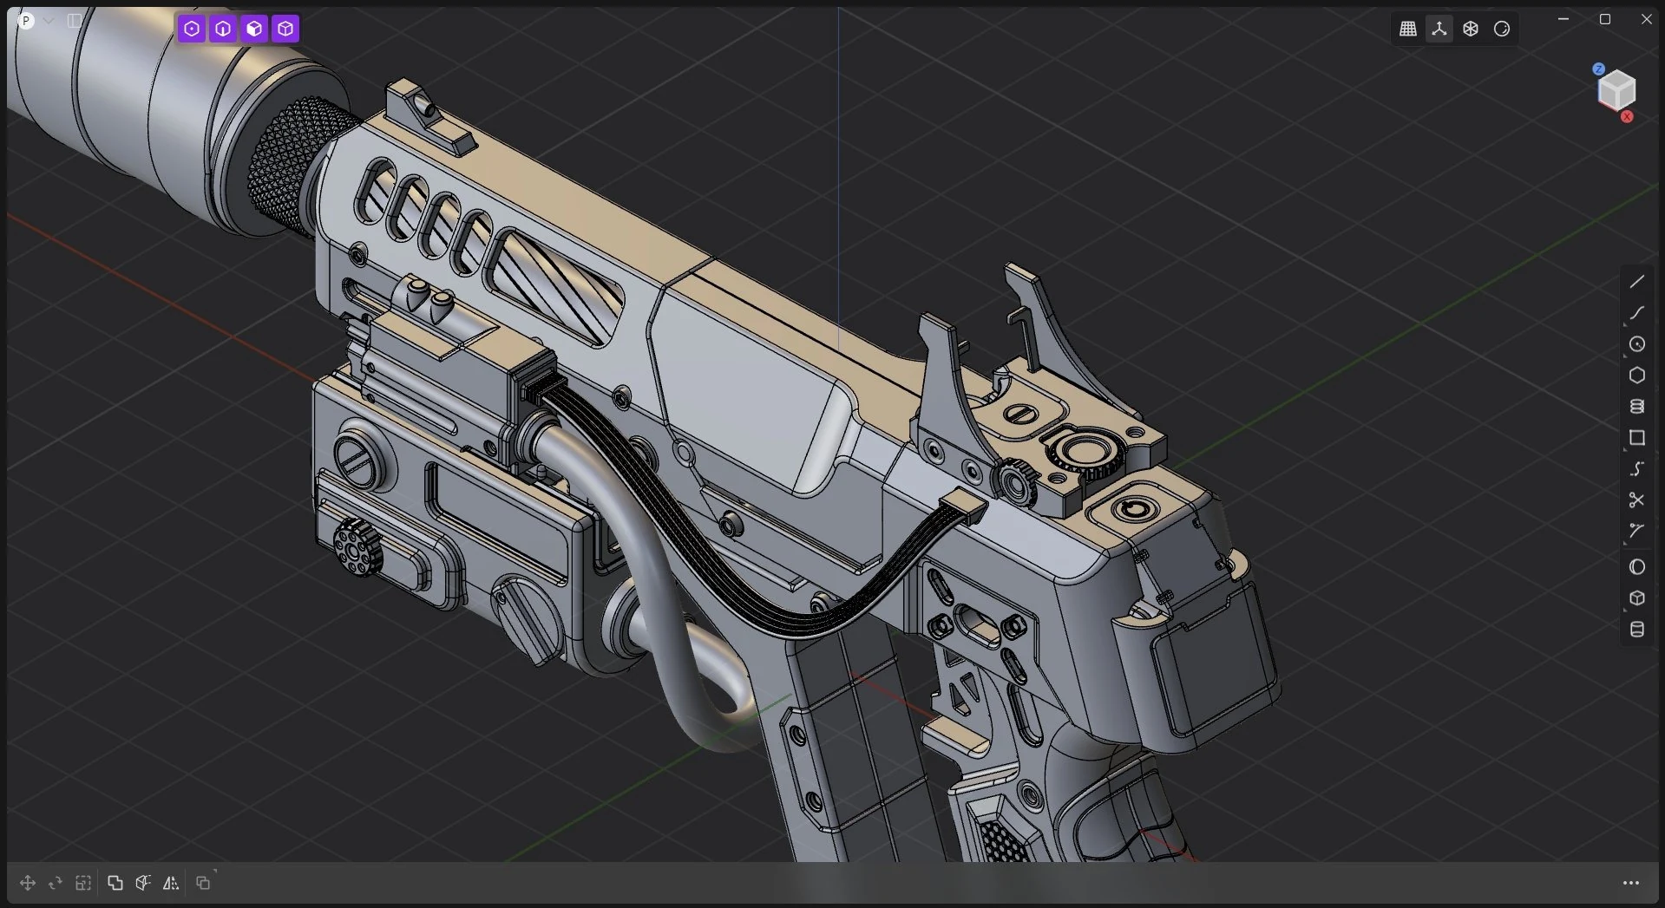Open the three-dots more options menu

pyautogui.click(x=1631, y=883)
